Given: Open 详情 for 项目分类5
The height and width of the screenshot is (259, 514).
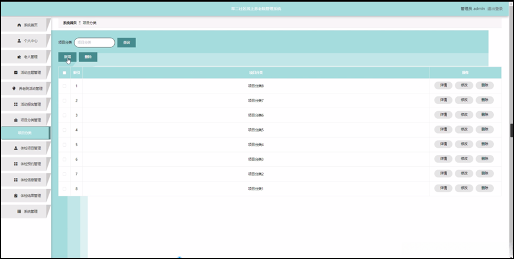Looking at the screenshot, I should (x=443, y=129).
